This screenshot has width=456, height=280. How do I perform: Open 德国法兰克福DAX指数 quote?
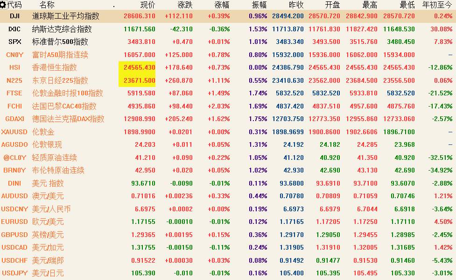[68, 119]
